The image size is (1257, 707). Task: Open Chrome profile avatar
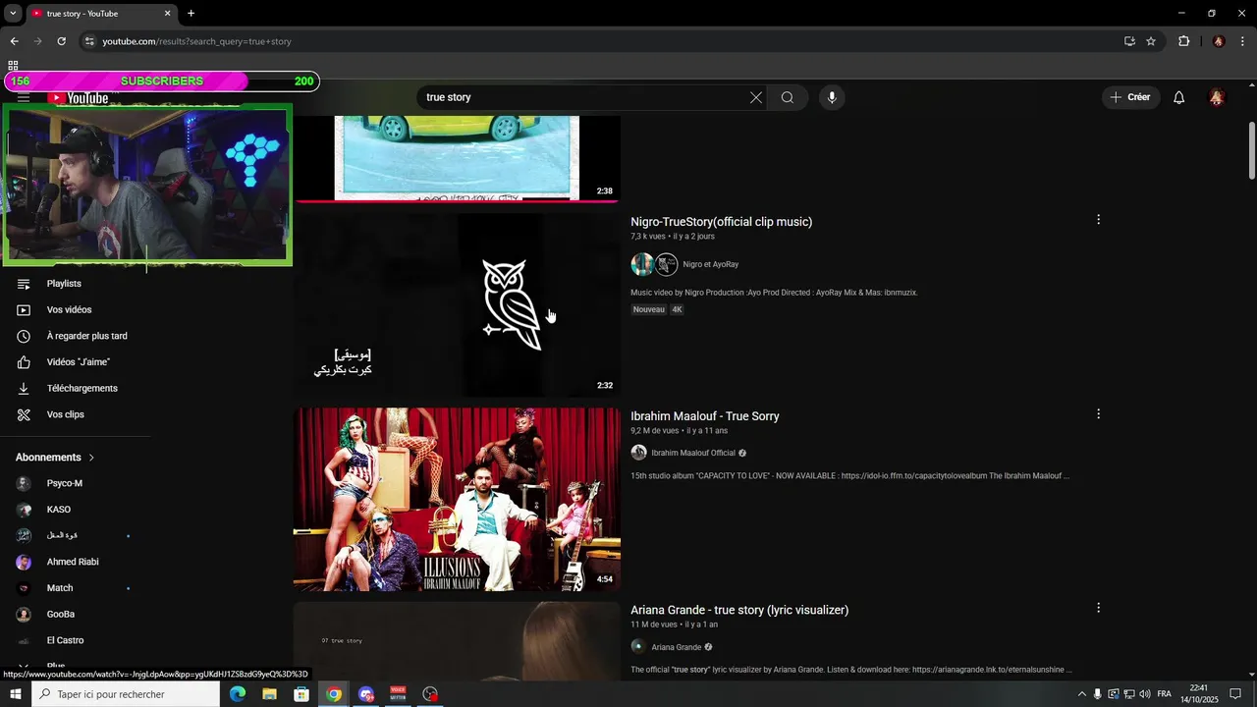[1219, 41]
